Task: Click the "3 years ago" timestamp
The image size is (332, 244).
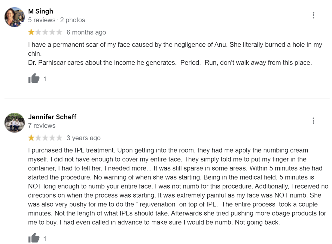Action: point(84,138)
